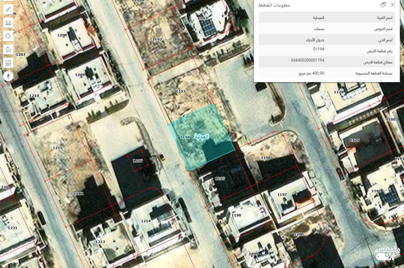
Task: Click the parcel key value 068400200001194
Action: click(307, 60)
